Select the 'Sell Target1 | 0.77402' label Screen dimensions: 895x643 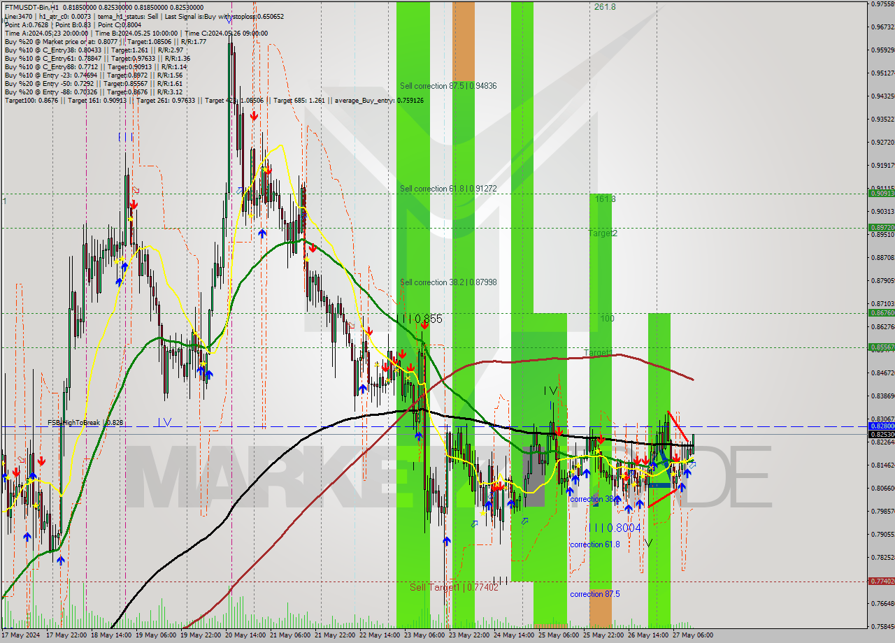(x=454, y=587)
